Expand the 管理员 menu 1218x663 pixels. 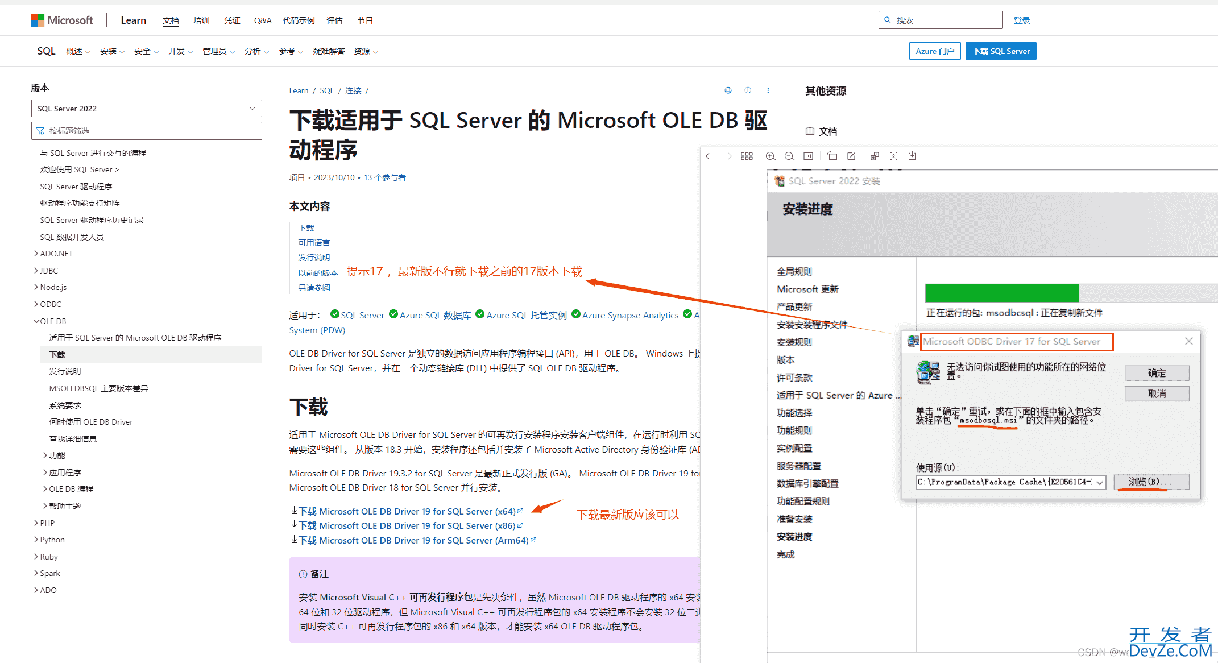tap(218, 52)
